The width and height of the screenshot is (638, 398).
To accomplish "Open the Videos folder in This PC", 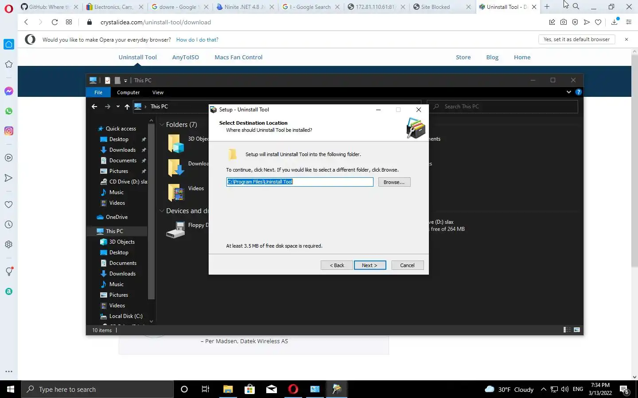I will (x=186, y=191).
